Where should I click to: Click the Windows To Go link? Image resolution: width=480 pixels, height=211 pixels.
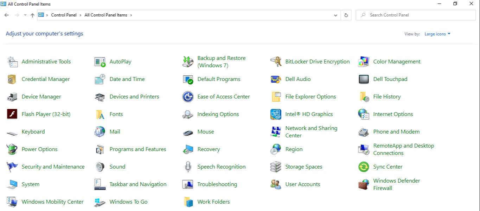coord(128,202)
